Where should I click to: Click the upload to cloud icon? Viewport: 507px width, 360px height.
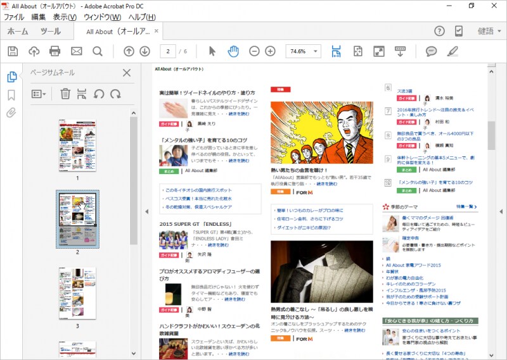pos(34,51)
